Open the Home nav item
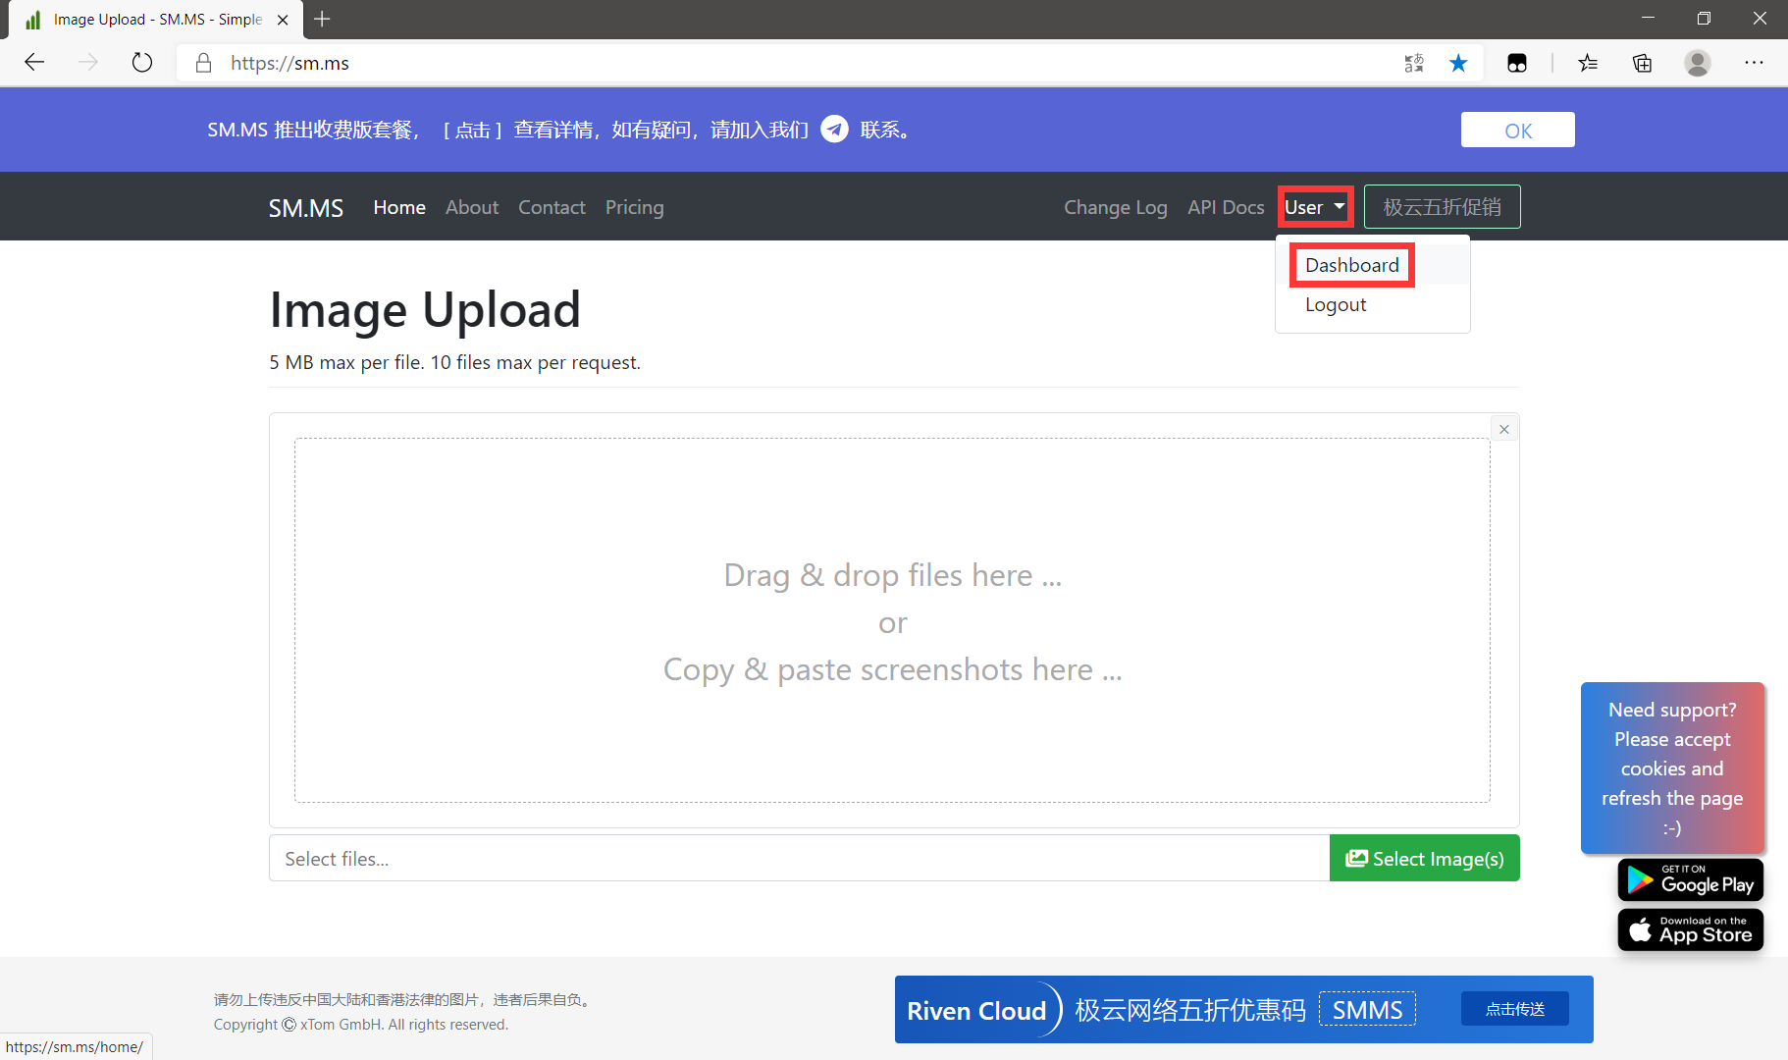This screenshot has width=1788, height=1060. click(x=399, y=207)
